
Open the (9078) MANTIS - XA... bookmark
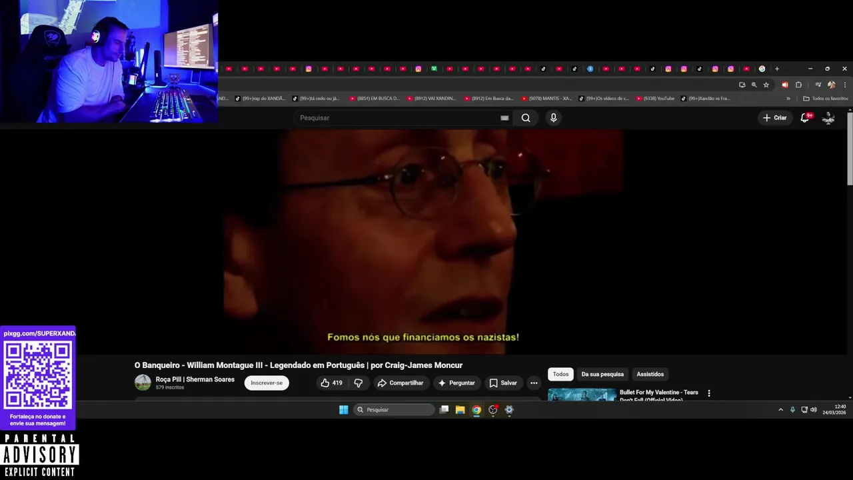(546, 99)
